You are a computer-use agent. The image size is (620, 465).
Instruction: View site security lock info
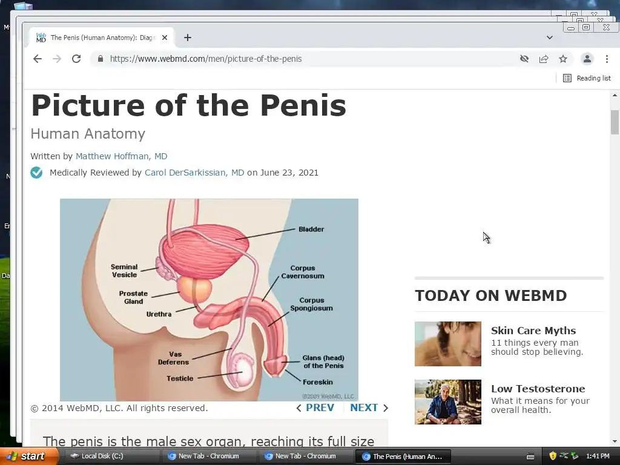pos(101,59)
